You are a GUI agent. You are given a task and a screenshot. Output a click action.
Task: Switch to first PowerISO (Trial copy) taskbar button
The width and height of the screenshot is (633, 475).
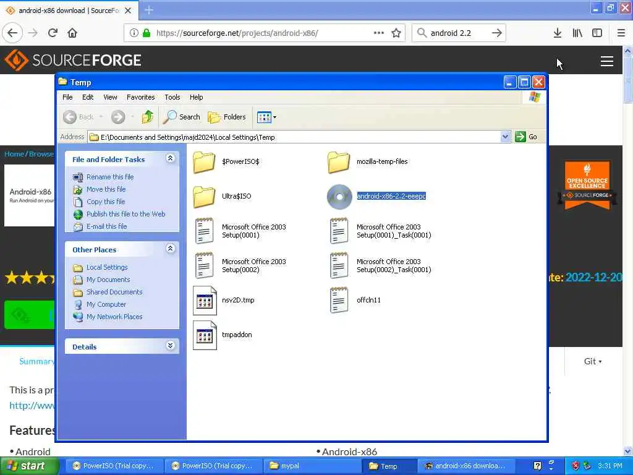tap(114, 466)
